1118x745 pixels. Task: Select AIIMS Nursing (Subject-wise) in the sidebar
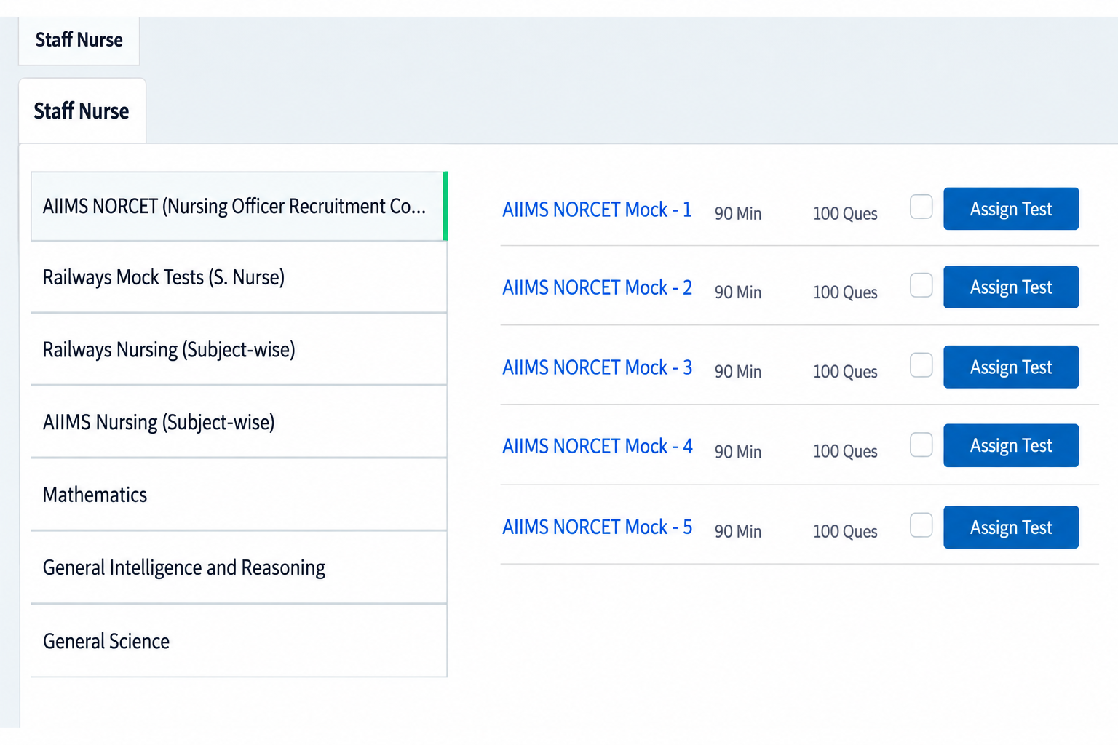(x=239, y=422)
